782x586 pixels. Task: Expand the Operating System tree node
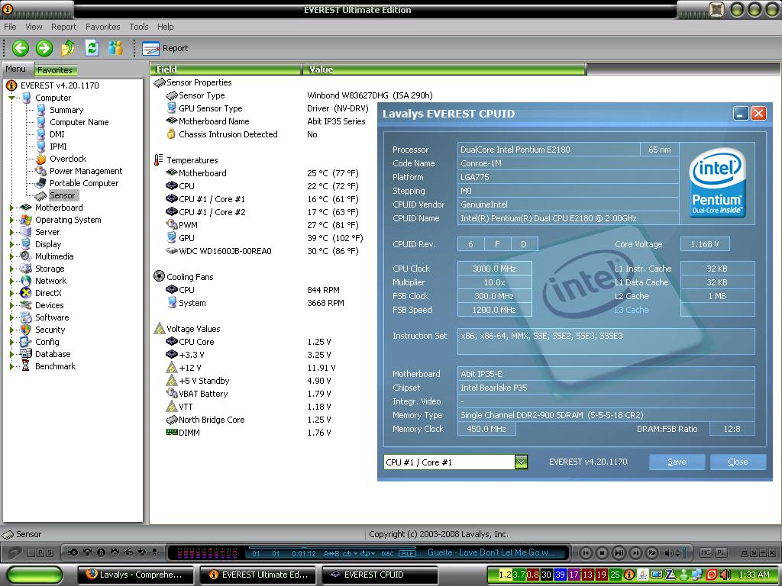(11, 220)
